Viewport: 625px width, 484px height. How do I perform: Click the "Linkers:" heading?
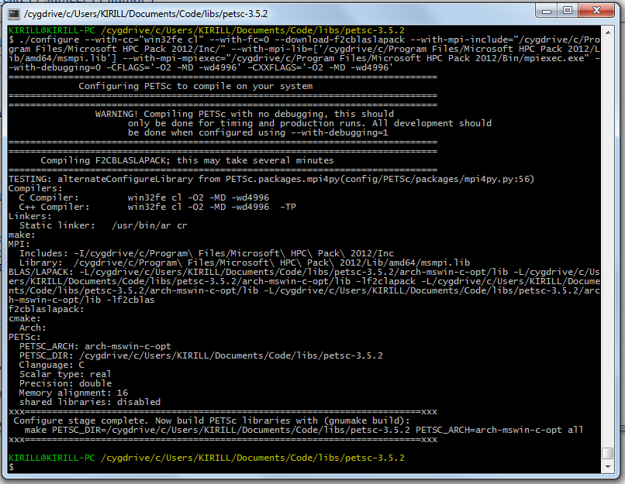tap(30, 216)
